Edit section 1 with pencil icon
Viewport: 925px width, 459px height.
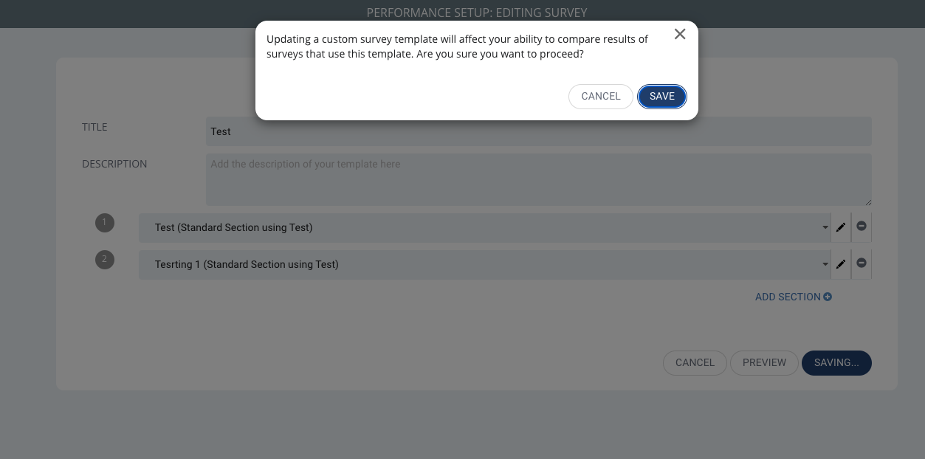click(x=841, y=227)
